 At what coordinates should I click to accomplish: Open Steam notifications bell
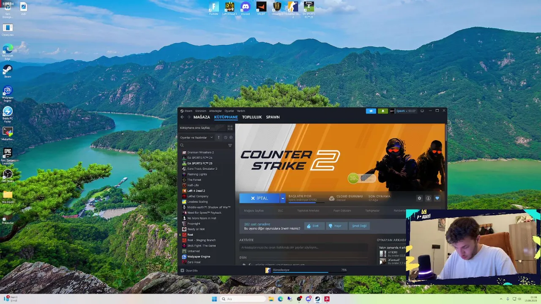click(383, 111)
